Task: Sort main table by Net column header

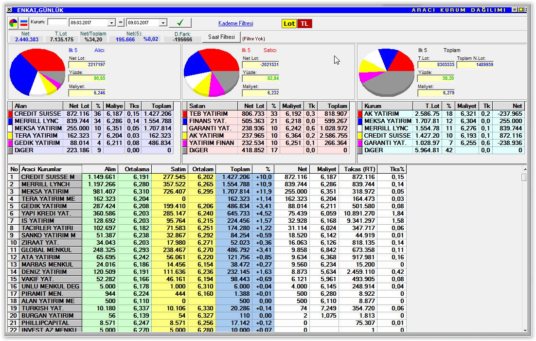Action: (291, 169)
